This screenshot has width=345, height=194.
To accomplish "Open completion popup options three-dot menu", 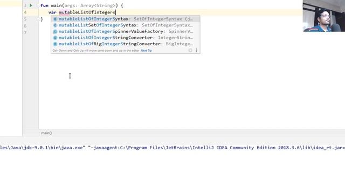I will pos(196,50).
